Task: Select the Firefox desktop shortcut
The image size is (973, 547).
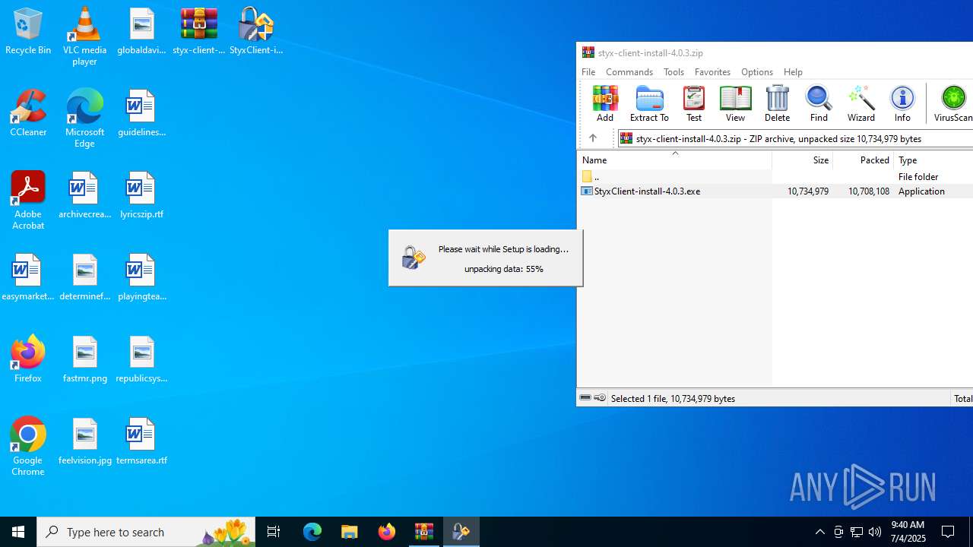Action: coord(28,360)
